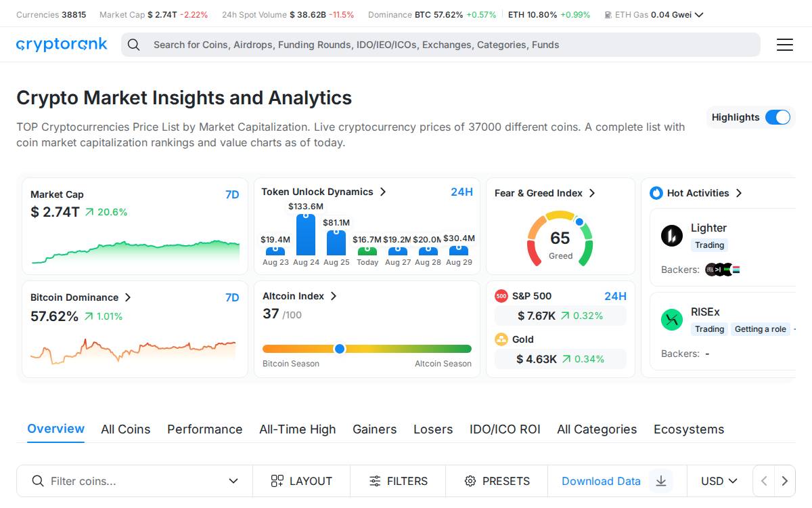Open the RISEx project link
This screenshot has height=508, width=812.
click(x=705, y=312)
